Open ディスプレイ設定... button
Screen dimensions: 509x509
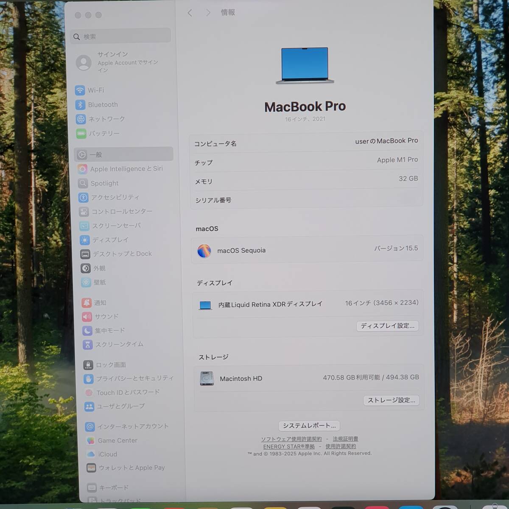[388, 326]
